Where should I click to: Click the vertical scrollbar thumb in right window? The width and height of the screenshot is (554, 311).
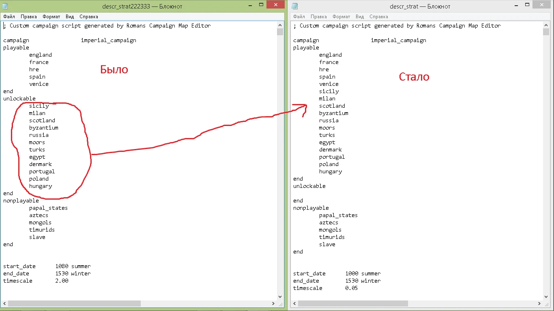[546, 32]
